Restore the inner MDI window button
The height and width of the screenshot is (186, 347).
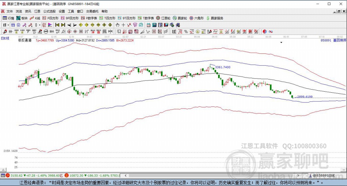point(339,11)
